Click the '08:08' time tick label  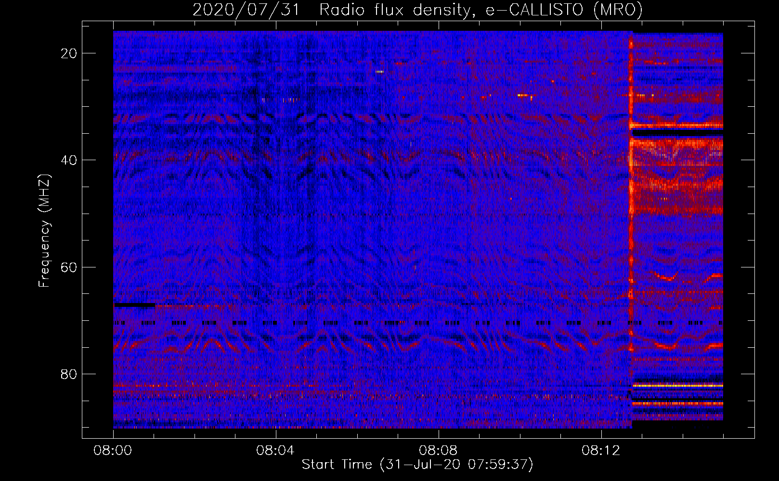point(438,451)
